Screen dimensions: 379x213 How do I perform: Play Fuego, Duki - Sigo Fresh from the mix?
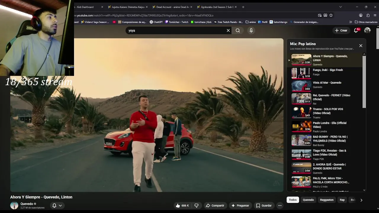[324, 73]
